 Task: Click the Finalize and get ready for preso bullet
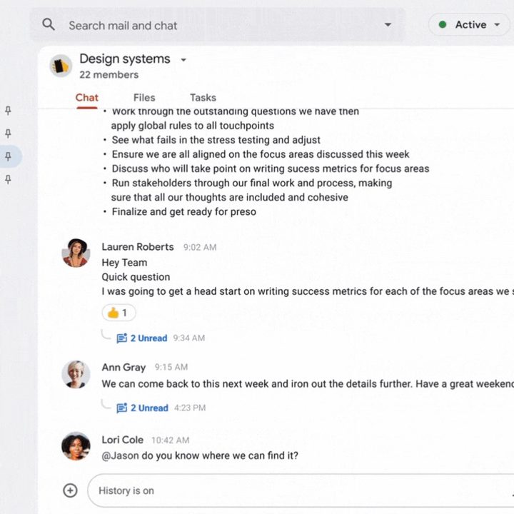point(184,212)
